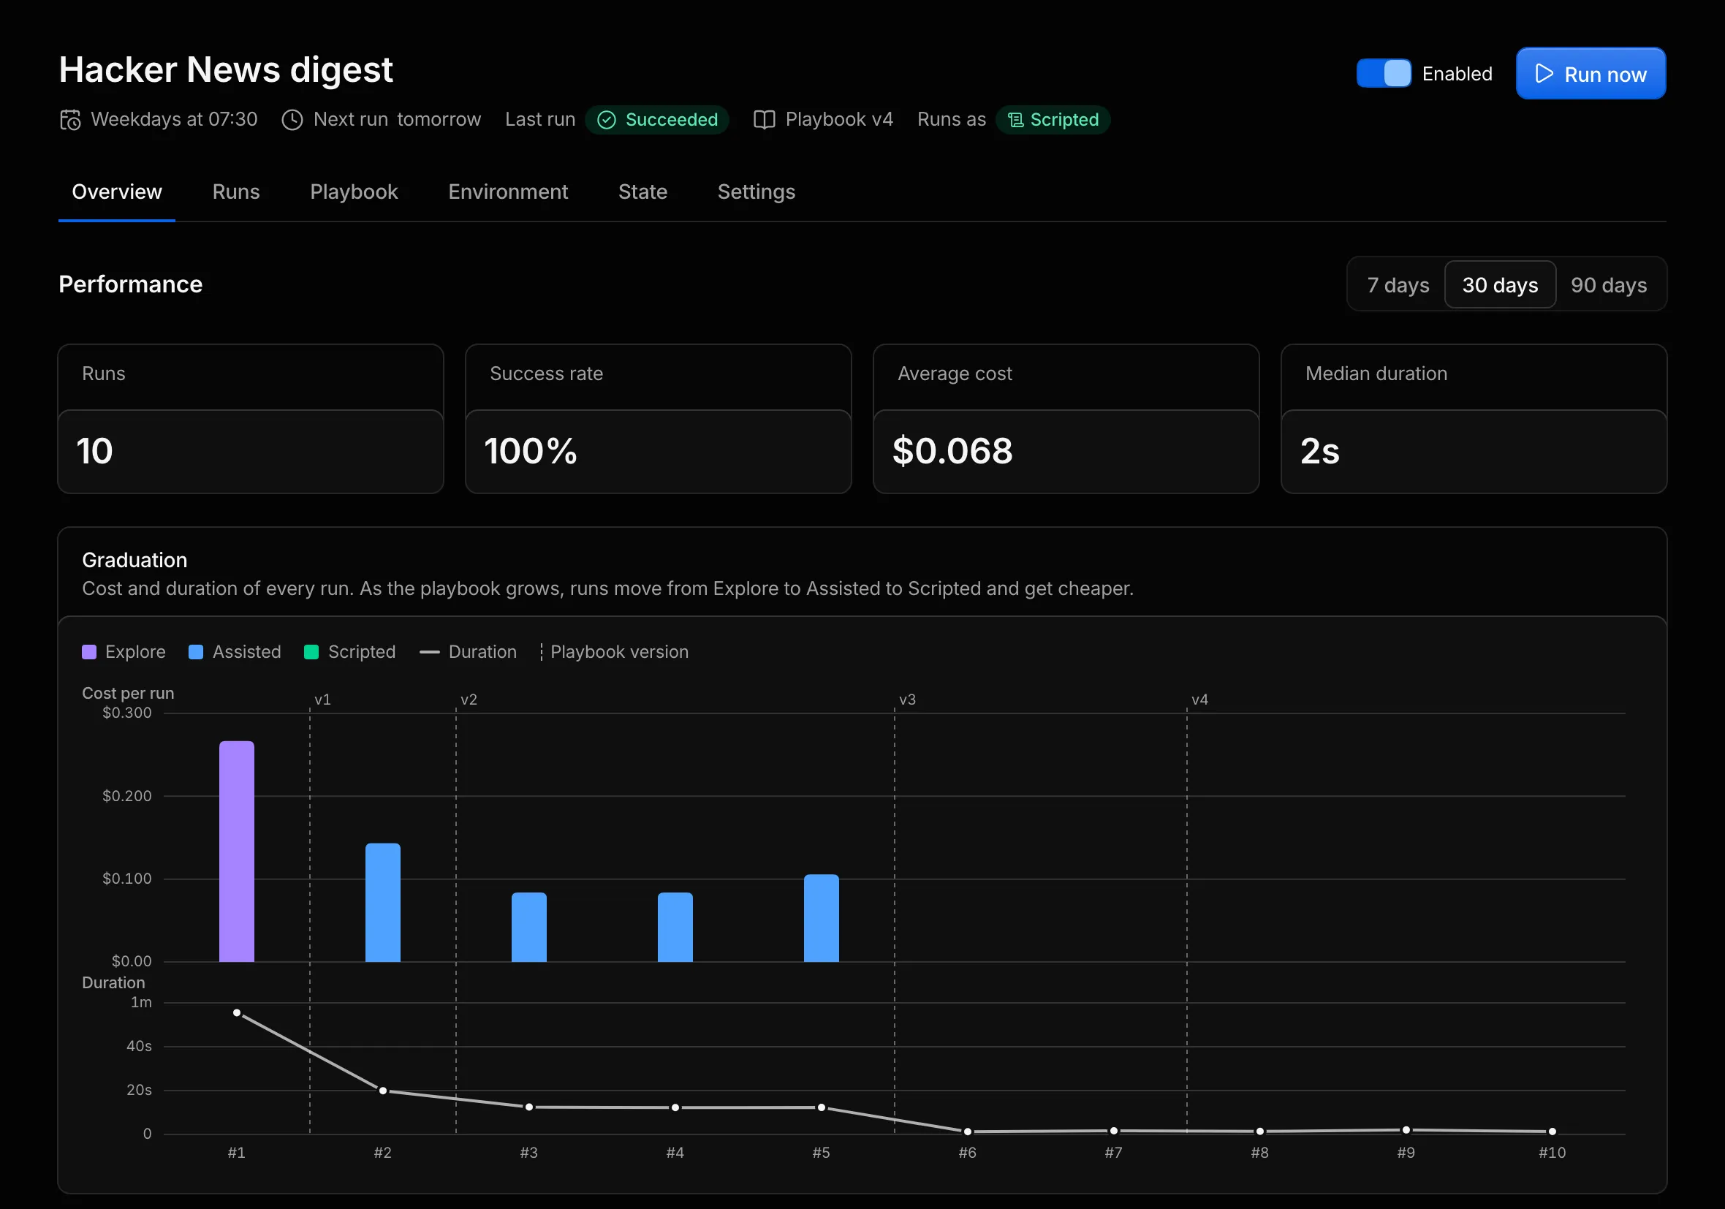Screen dimensions: 1725x1209
Task: Click the Run now button
Action: tap(1591, 74)
